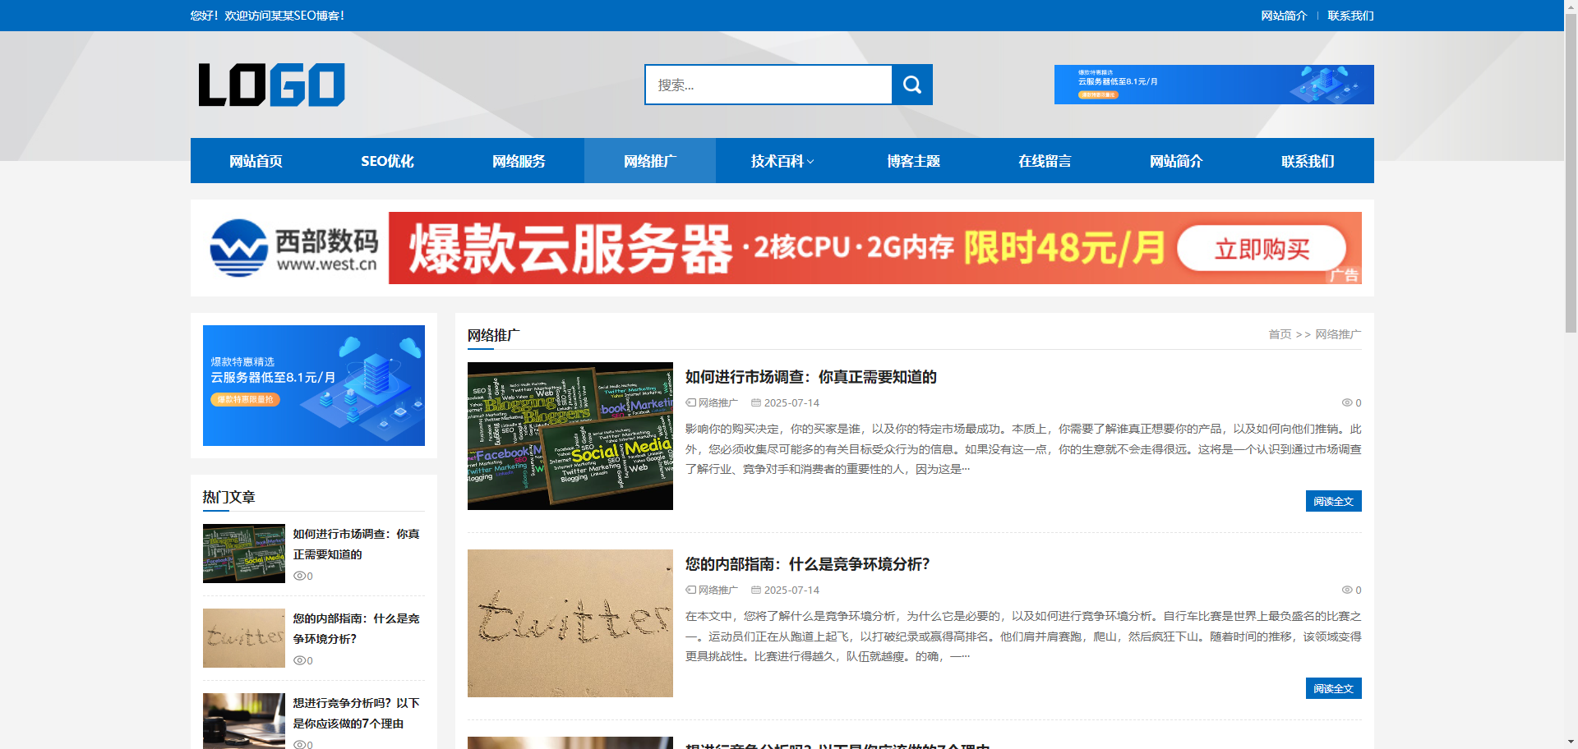
Task: Click the 立即购买 button in the banner
Action: click(x=1262, y=248)
